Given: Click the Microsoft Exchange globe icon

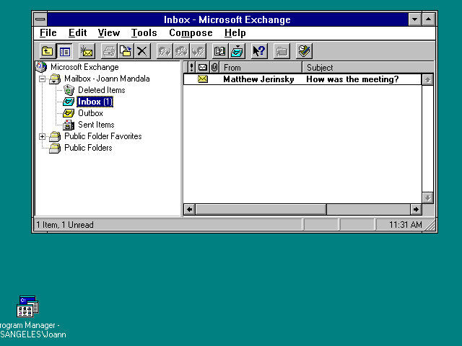Looking at the screenshot, I should point(41,67).
